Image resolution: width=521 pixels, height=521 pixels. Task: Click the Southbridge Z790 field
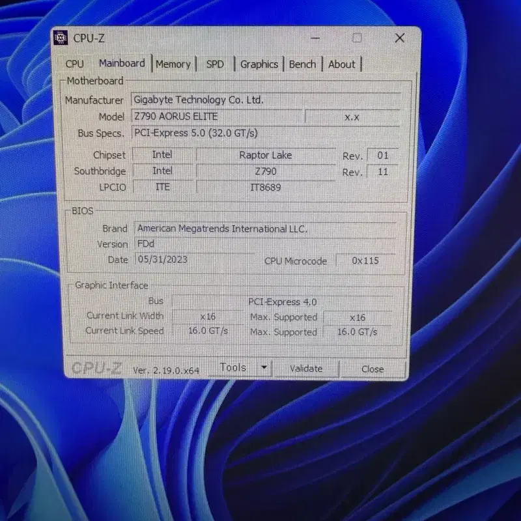[x=266, y=171]
